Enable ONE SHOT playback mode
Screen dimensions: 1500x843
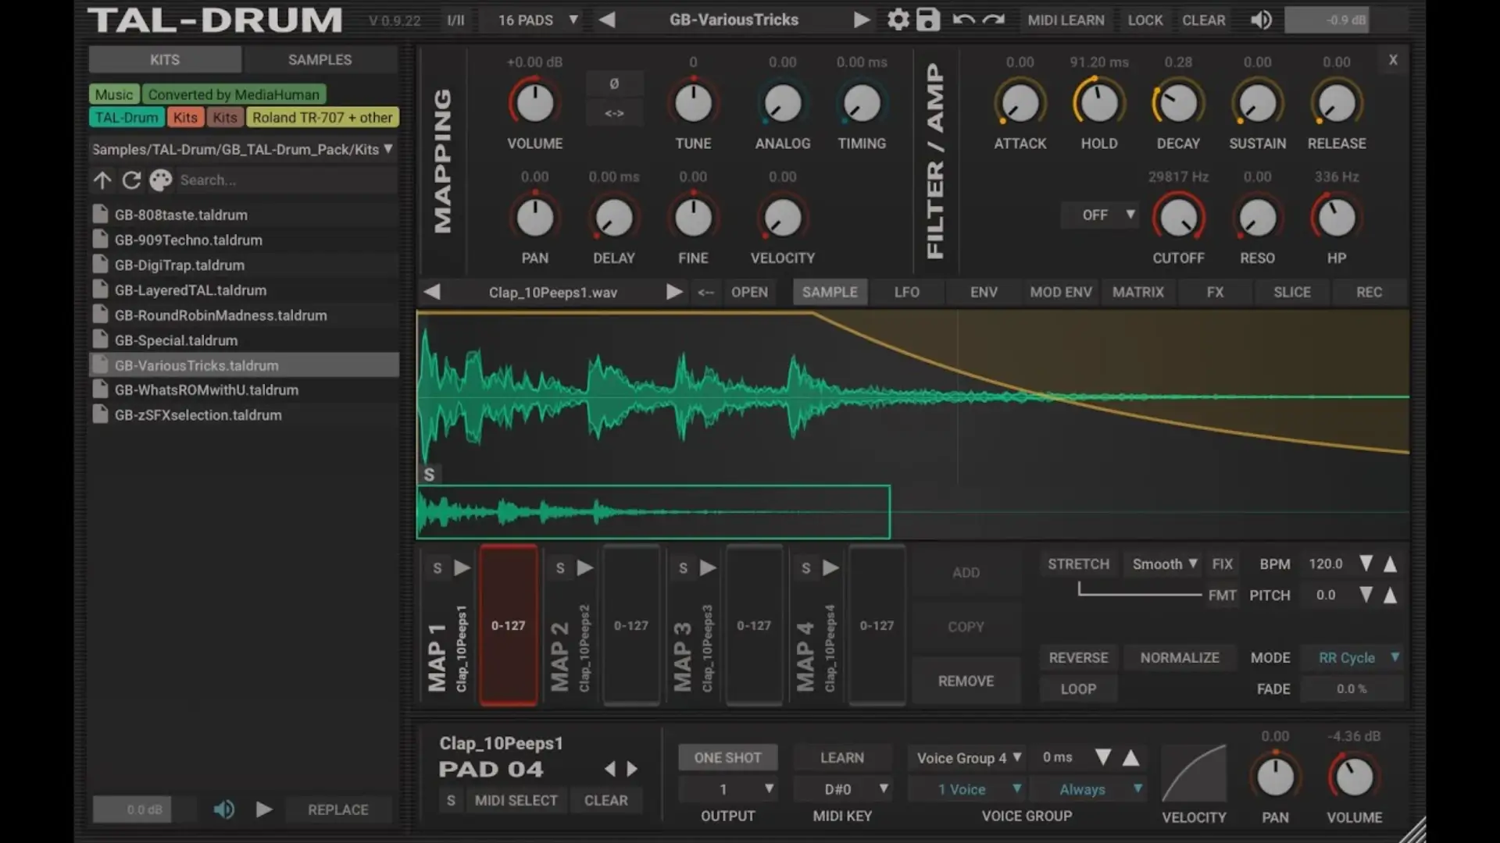click(x=727, y=756)
